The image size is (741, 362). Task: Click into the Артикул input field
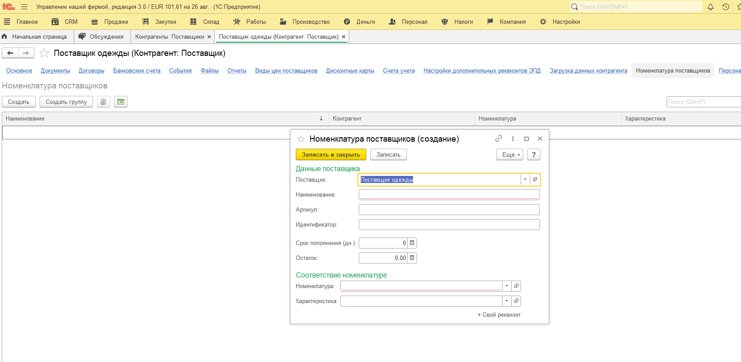449,210
